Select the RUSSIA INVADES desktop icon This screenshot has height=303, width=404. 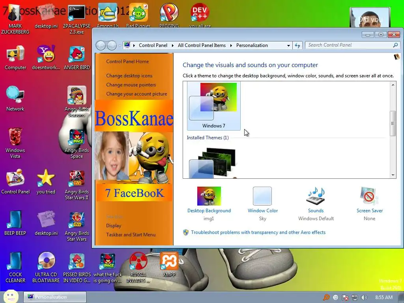pyautogui.click(x=138, y=267)
